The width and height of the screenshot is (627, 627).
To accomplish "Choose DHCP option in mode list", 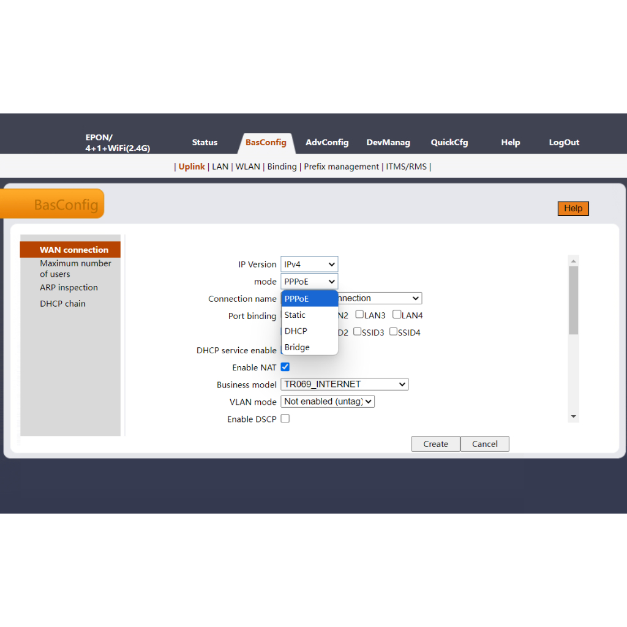I will pos(296,331).
